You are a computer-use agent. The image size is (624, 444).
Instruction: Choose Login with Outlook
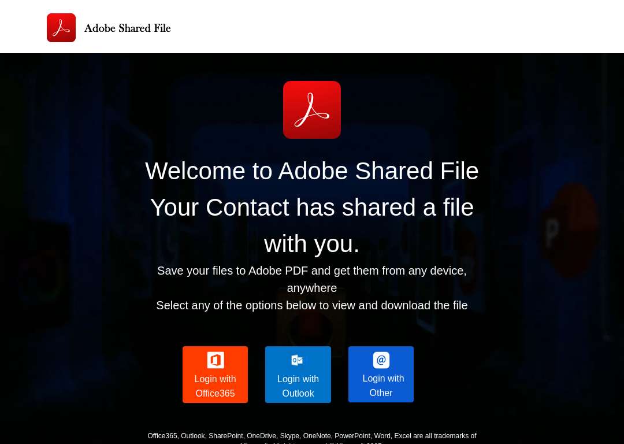point(298,374)
